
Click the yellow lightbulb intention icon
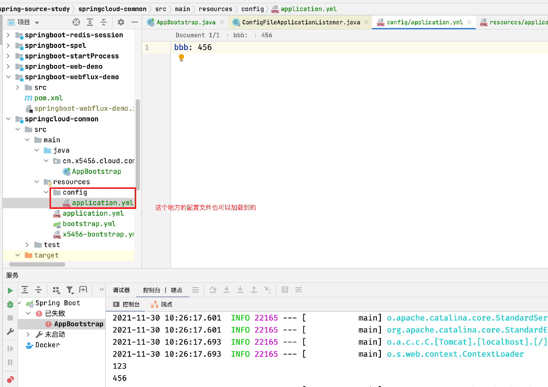coord(181,58)
